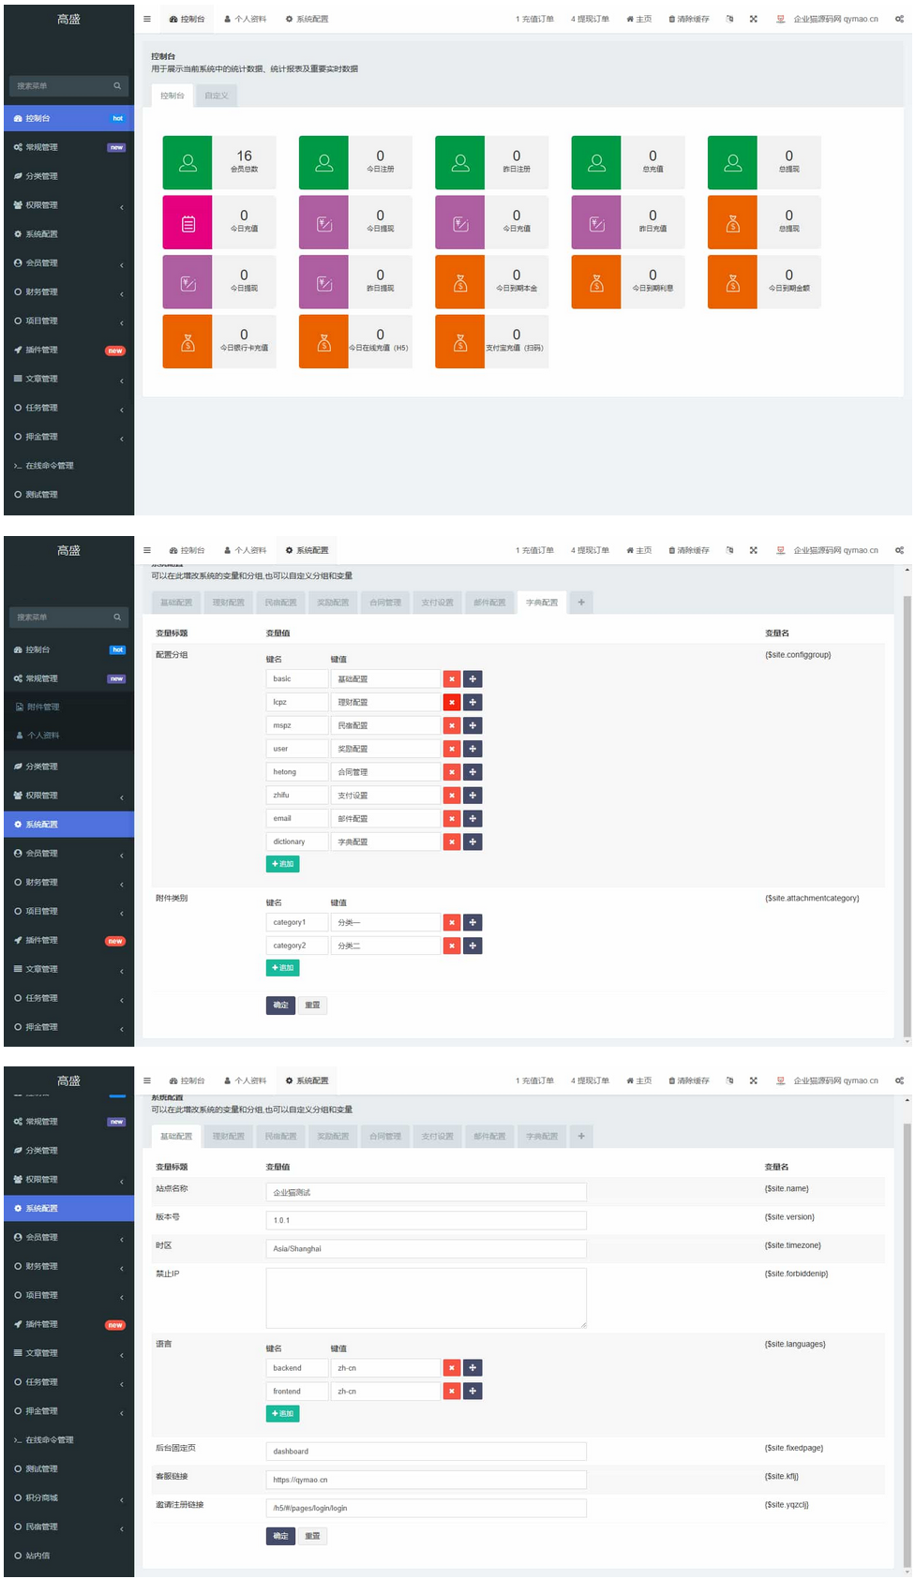Image resolution: width=915 pixels, height=1579 pixels.
Task: Remove the email 邮件配置 row
Action: click(452, 819)
